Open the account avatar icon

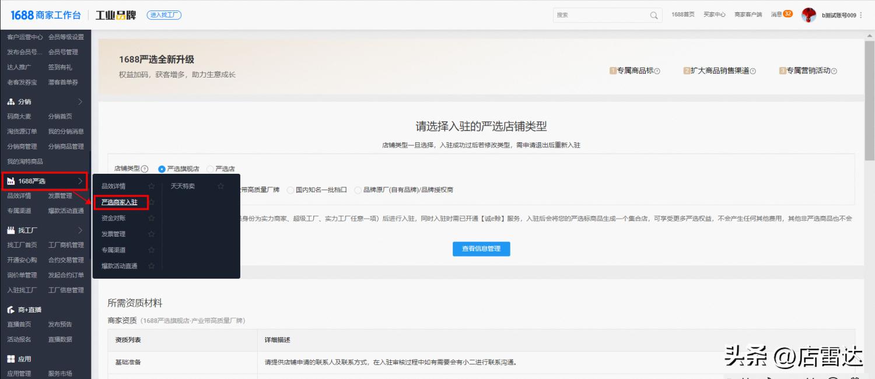click(809, 15)
